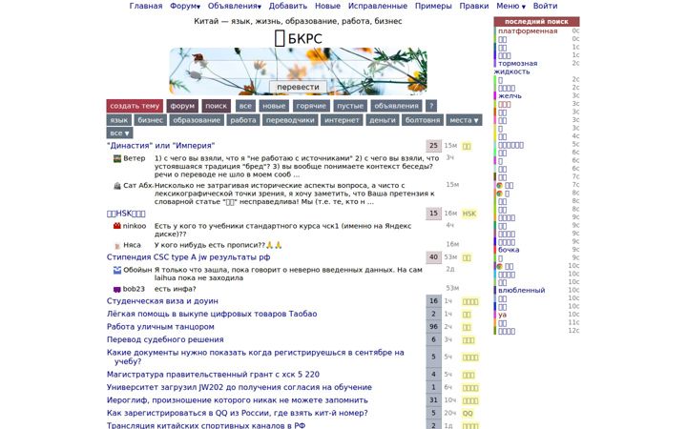The image size is (687, 429).
Task: Open recent search желчь
Action: point(510,96)
